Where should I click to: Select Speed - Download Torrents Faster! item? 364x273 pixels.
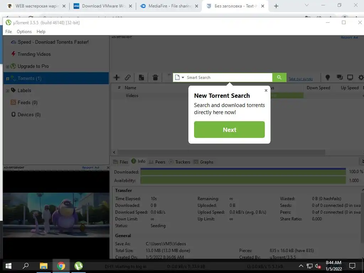click(x=53, y=42)
